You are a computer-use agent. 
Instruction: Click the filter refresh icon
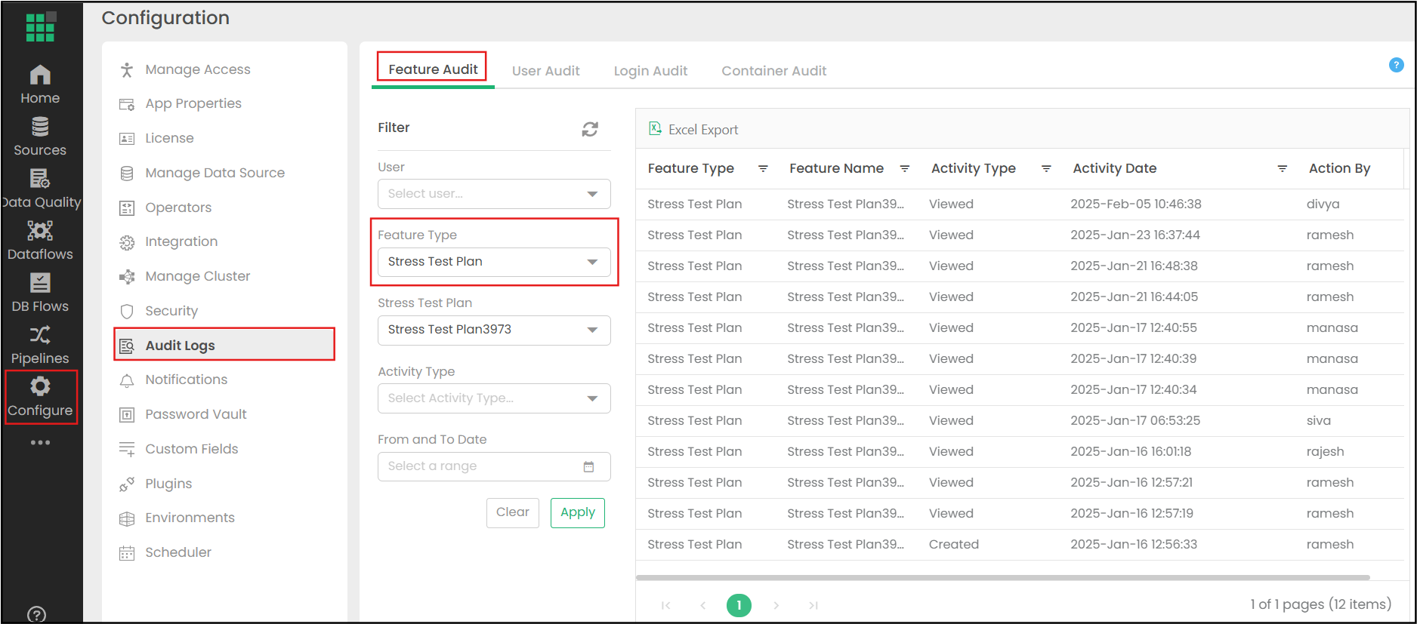point(590,129)
